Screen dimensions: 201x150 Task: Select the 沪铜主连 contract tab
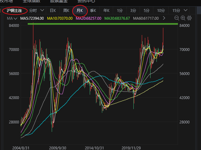click(x=14, y=11)
